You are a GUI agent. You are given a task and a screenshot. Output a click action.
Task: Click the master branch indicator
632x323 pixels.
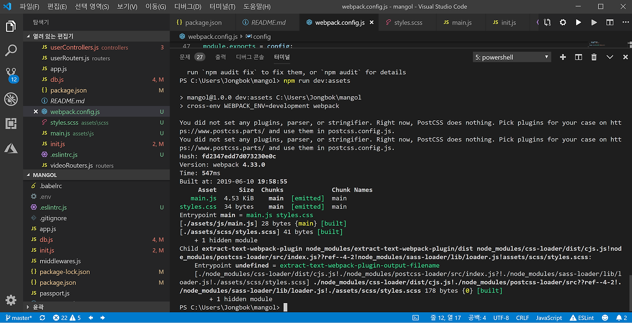click(x=18, y=318)
